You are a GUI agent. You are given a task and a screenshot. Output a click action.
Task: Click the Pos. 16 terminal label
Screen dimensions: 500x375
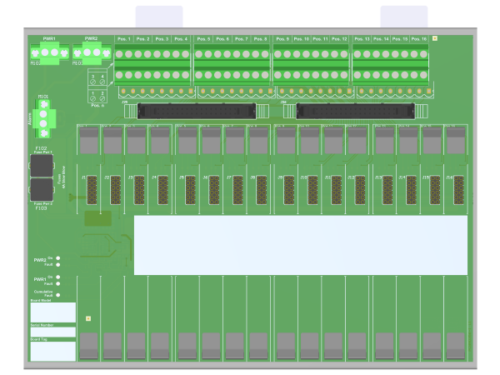click(418, 39)
